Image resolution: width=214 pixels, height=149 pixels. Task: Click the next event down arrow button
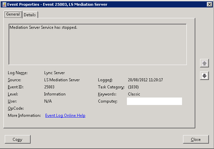(x=204, y=76)
